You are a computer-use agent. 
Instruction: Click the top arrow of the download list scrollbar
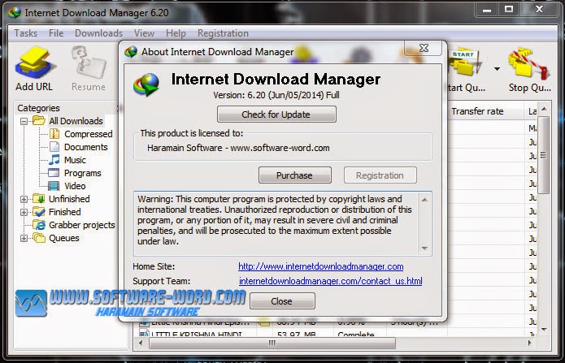point(544,109)
